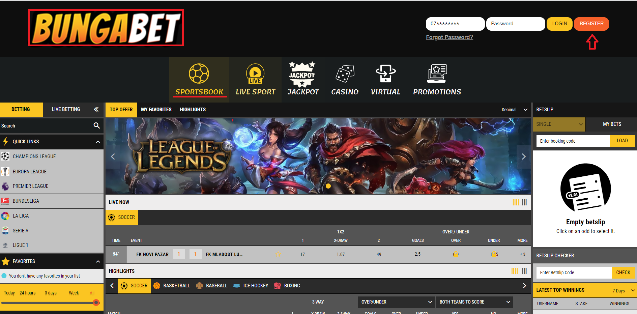Image resolution: width=637 pixels, height=314 pixels.
Task: Select Top Offer tab
Action: click(121, 110)
